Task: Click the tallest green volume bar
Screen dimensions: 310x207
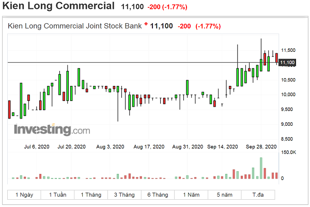Action: click(x=261, y=168)
